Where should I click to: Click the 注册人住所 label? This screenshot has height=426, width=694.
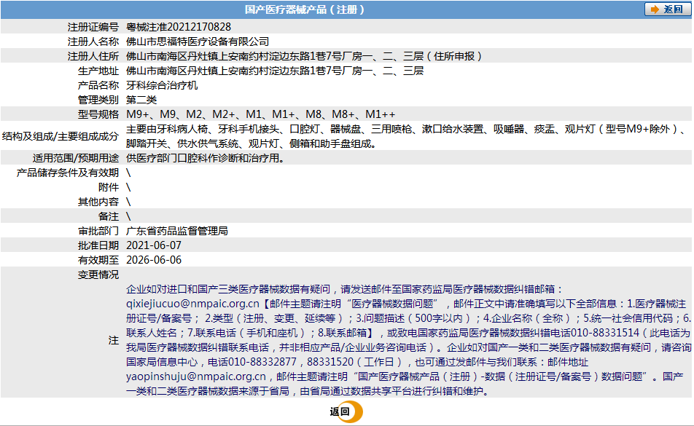tap(93, 56)
